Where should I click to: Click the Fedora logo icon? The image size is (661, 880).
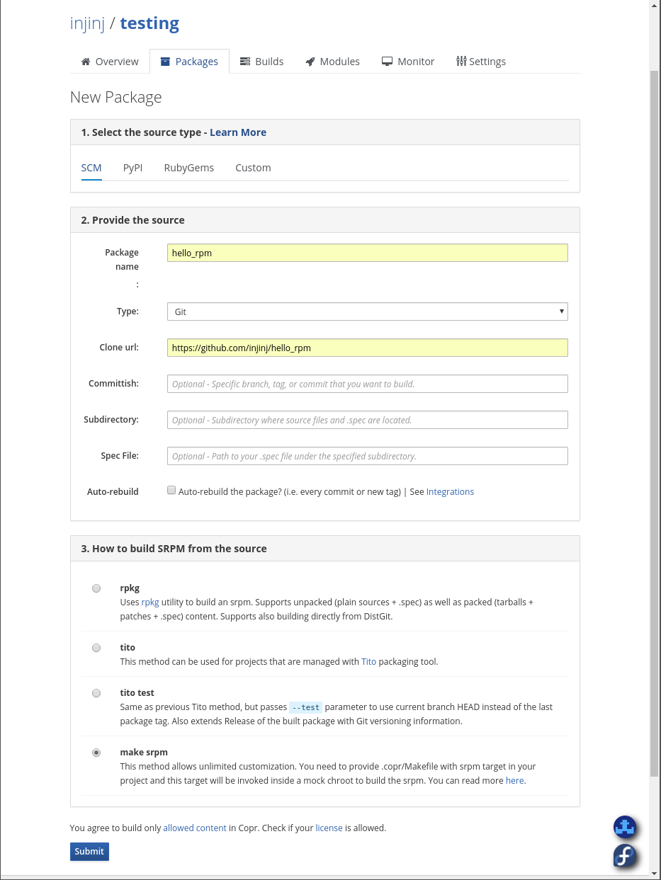(624, 856)
